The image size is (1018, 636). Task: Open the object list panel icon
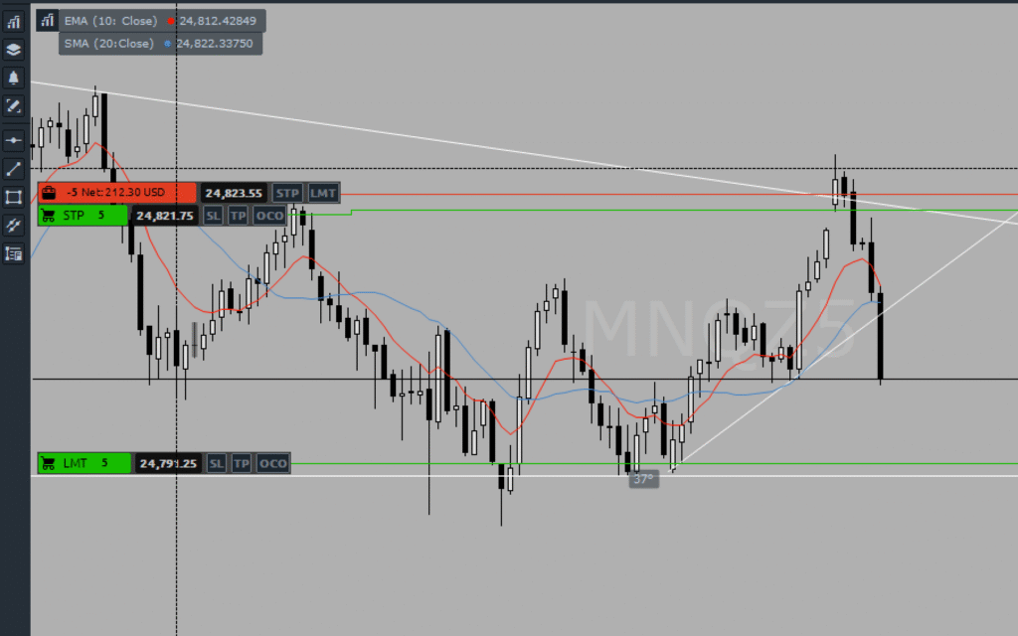click(x=14, y=254)
